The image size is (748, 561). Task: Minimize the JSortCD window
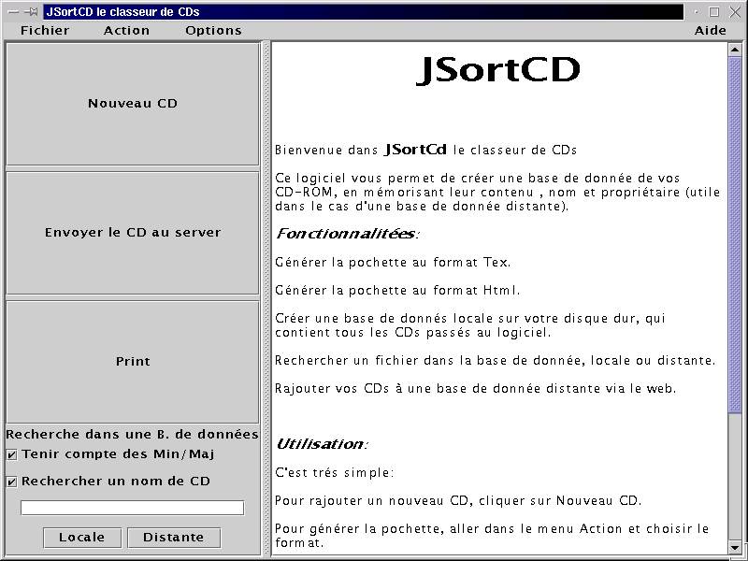tap(695, 12)
